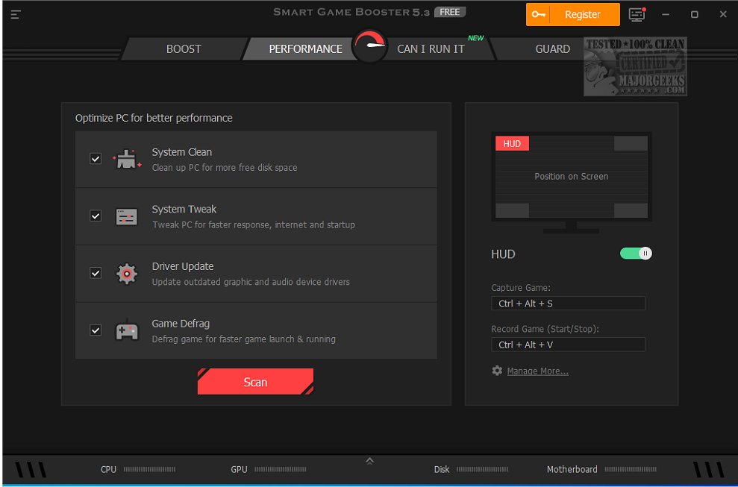
Task: Click the System Clean broom icon
Action: click(x=127, y=159)
